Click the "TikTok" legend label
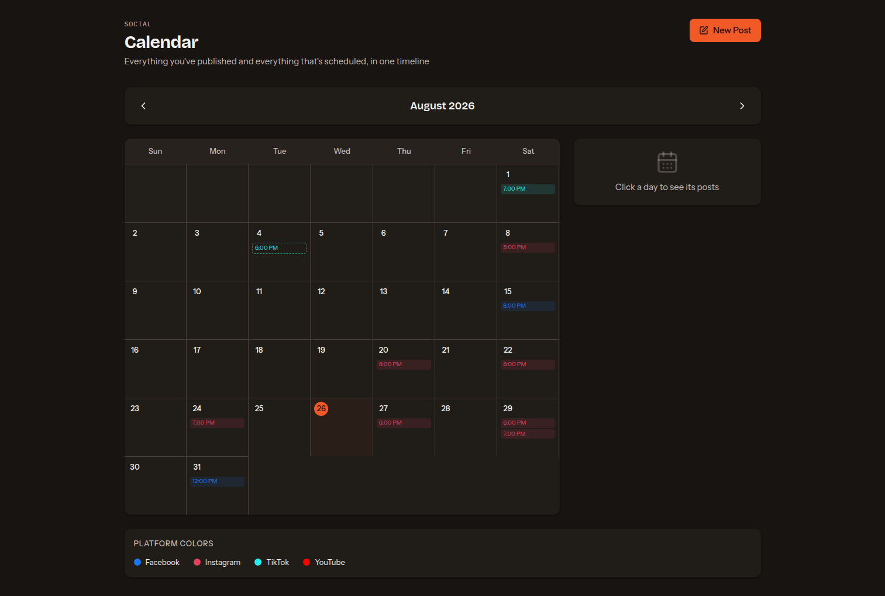Screen dimensions: 885x596 (x=278, y=562)
